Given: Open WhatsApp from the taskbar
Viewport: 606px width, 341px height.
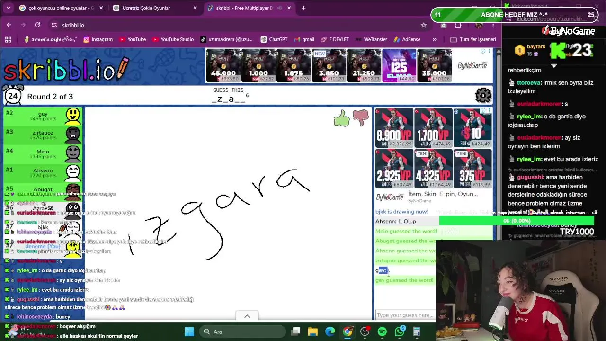Looking at the screenshot, I should click(400, 332).
